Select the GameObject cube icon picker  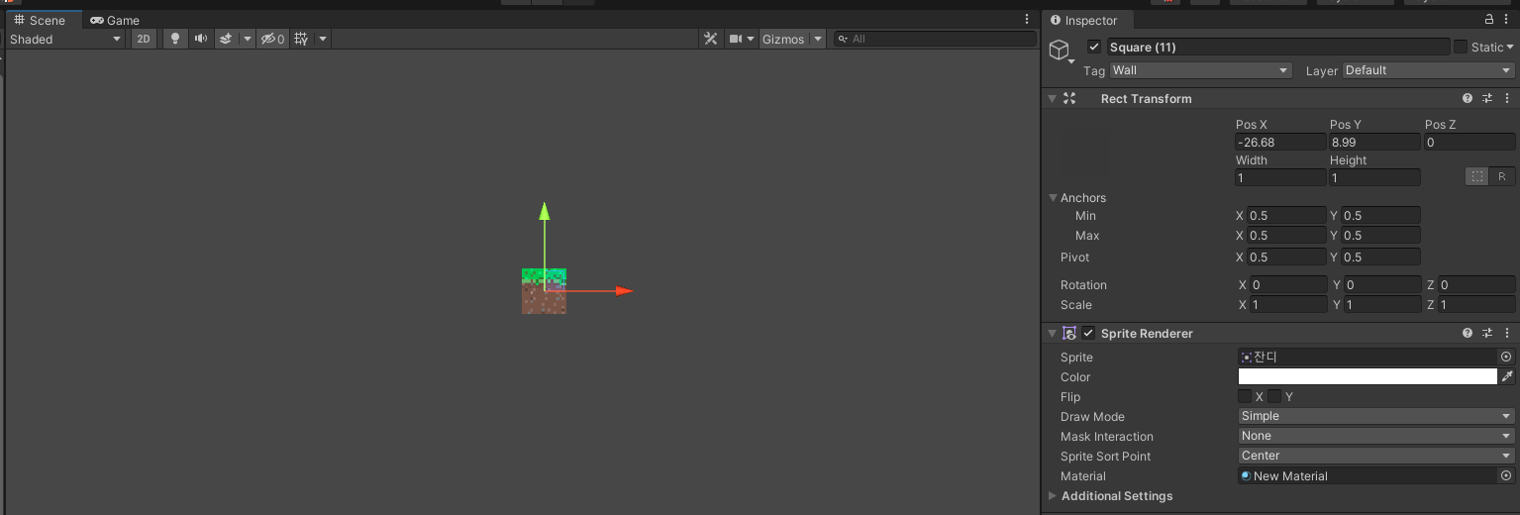pyautogui.click(x=1060, y=50)
